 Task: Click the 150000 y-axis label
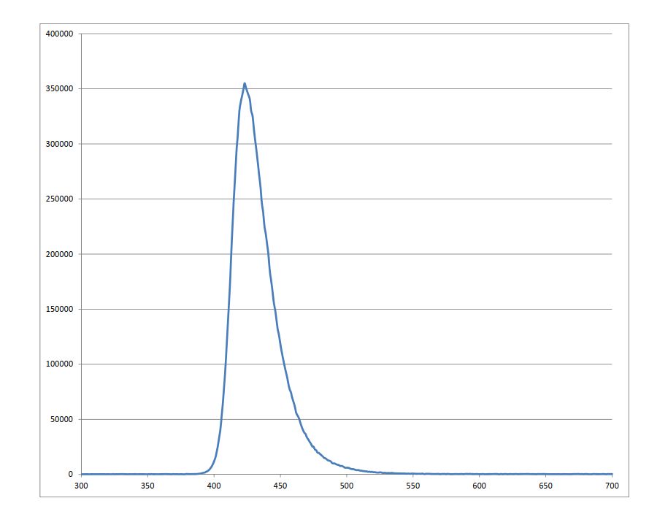point(59,309)
